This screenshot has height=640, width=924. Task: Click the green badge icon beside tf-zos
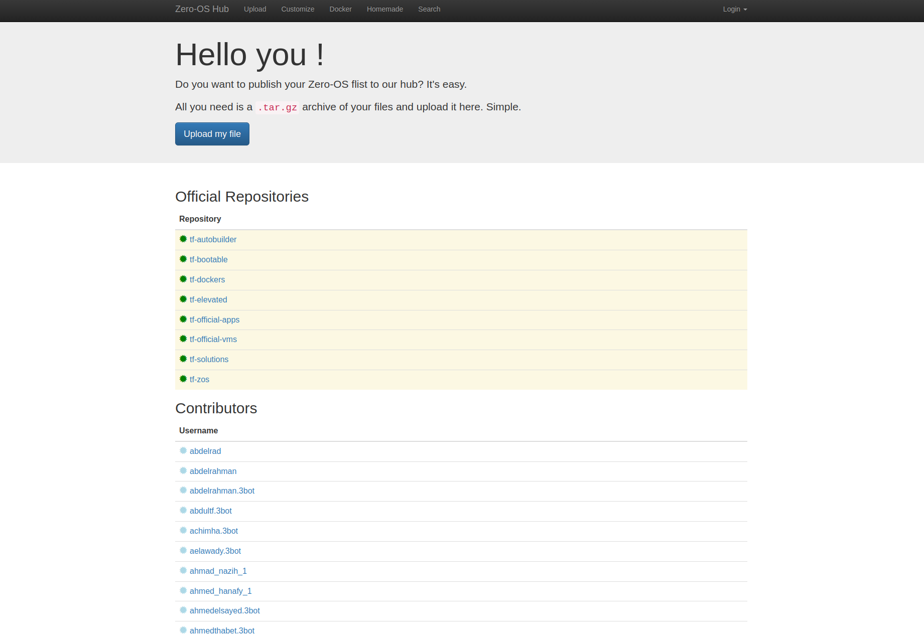[x=183, y=379]
